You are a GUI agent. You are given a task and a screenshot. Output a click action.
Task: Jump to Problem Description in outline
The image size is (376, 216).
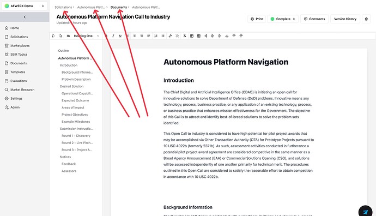[x=76, y=79]
